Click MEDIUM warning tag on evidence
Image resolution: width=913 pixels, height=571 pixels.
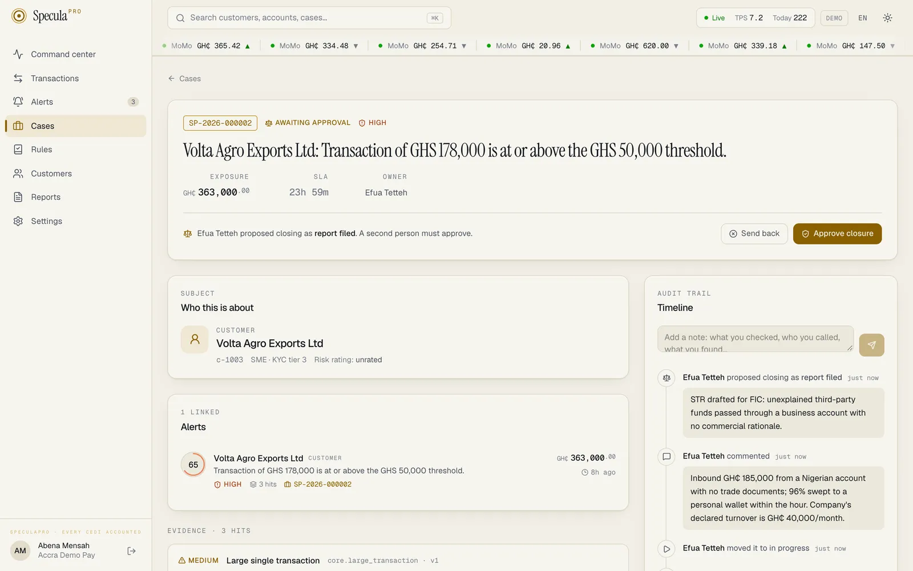point(199,560)
